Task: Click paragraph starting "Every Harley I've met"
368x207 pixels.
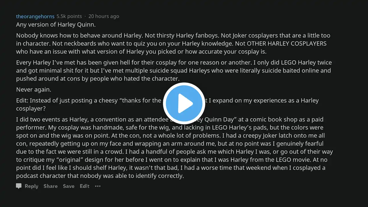Action: pyautogui.click(x=172, y=70)
